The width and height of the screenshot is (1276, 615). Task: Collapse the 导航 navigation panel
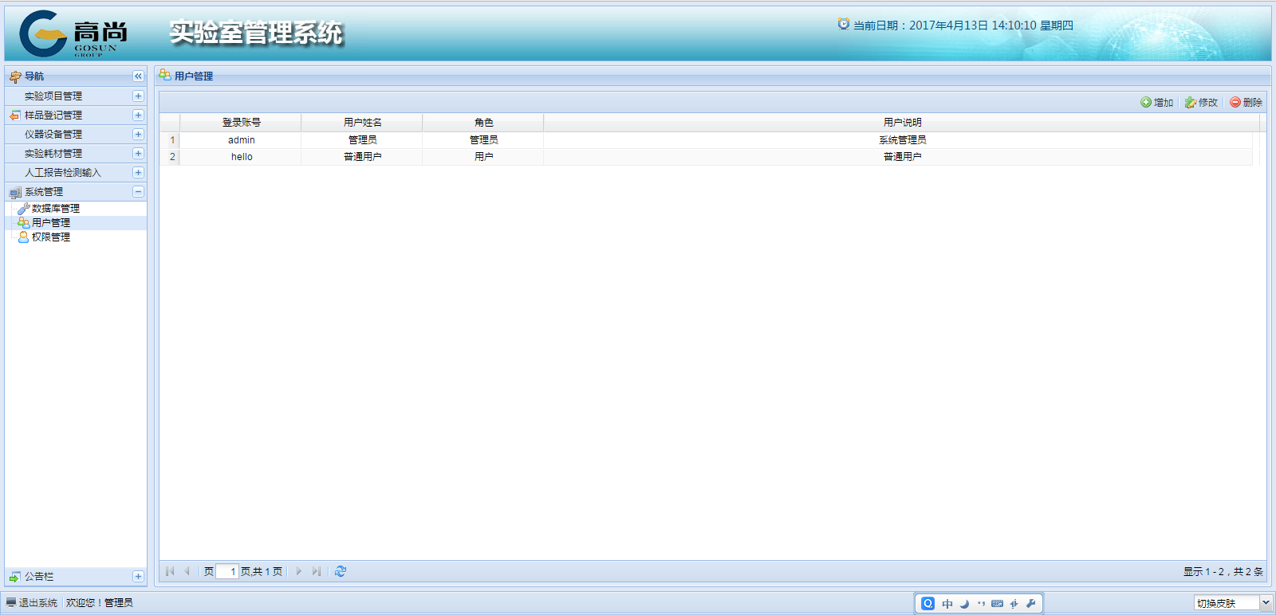(x=138, y=76)
